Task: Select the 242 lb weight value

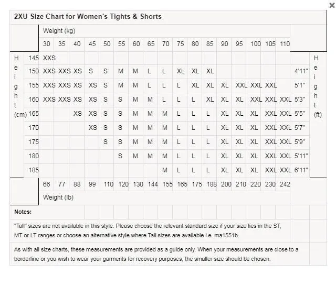Action: (x=285, y=184)
